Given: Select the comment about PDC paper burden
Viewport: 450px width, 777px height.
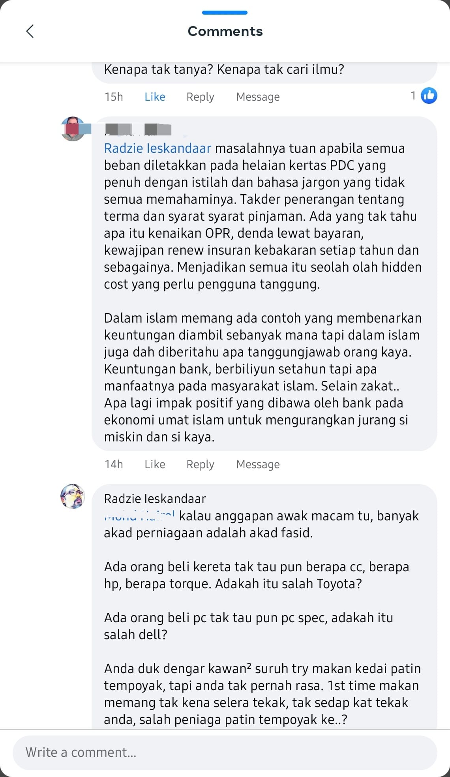Looking at the screenshot, I should [x=264, y=283].
